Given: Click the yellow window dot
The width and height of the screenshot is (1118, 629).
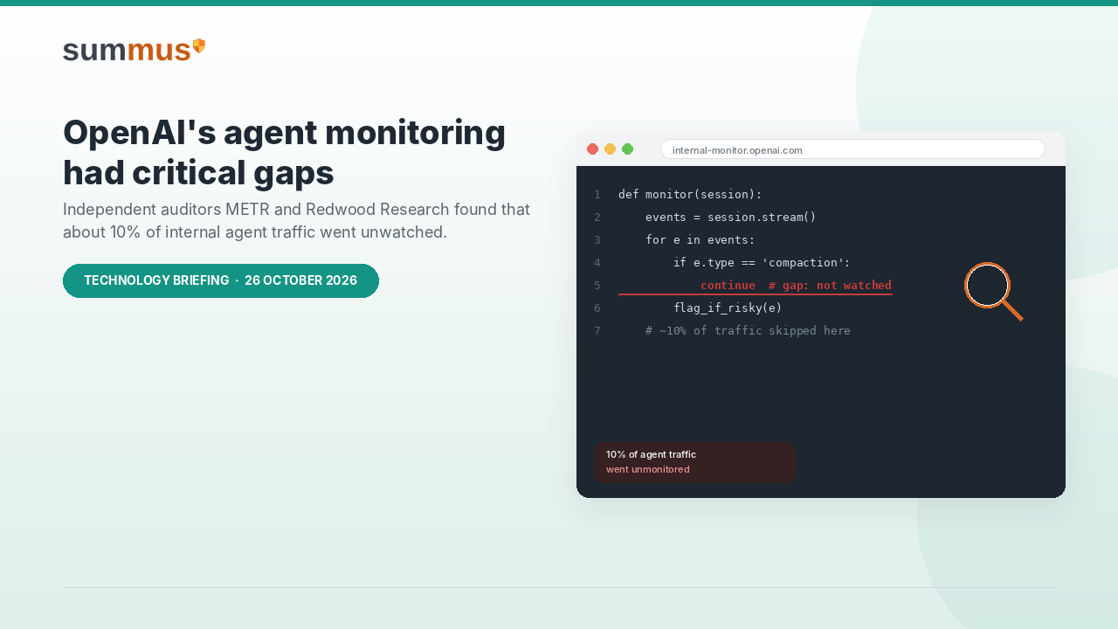Looking at the screenshot, I should 610,149.
